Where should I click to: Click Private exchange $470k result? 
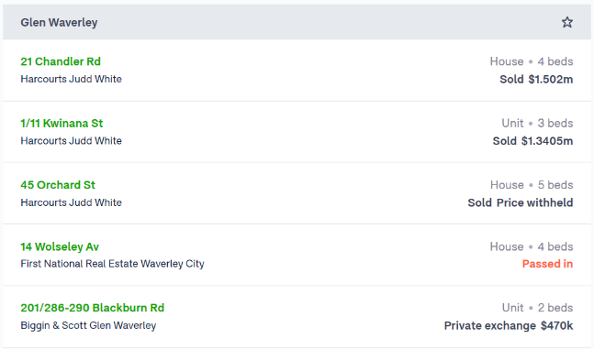[x=509, y=325]
